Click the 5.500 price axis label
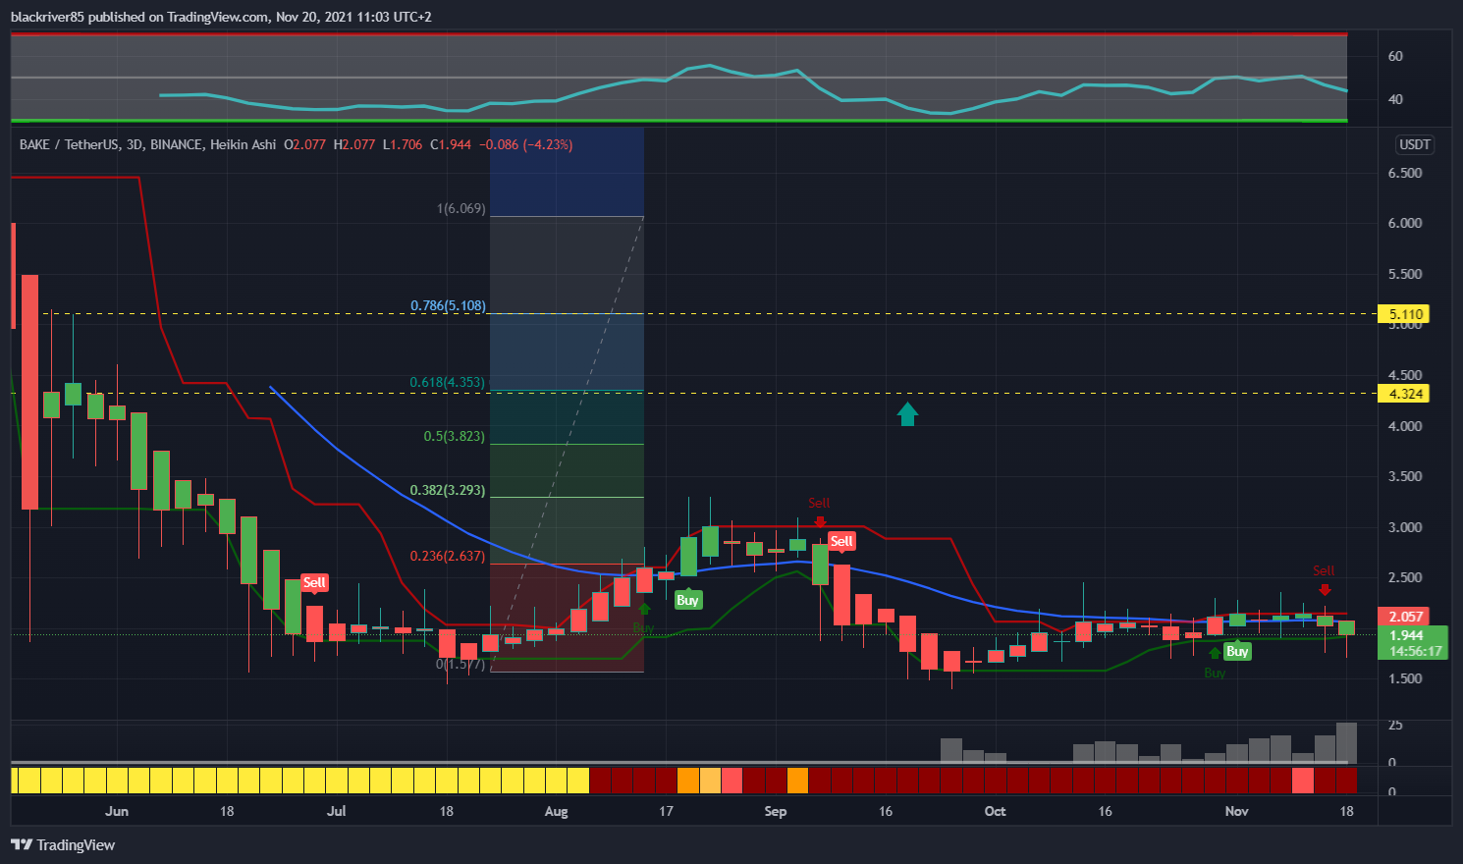 point(1405,274)
